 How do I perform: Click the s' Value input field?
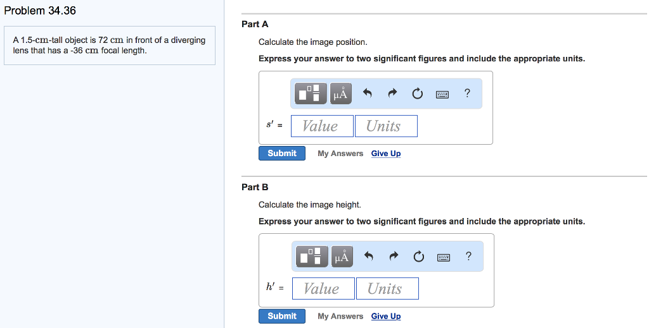coord(322,126)
